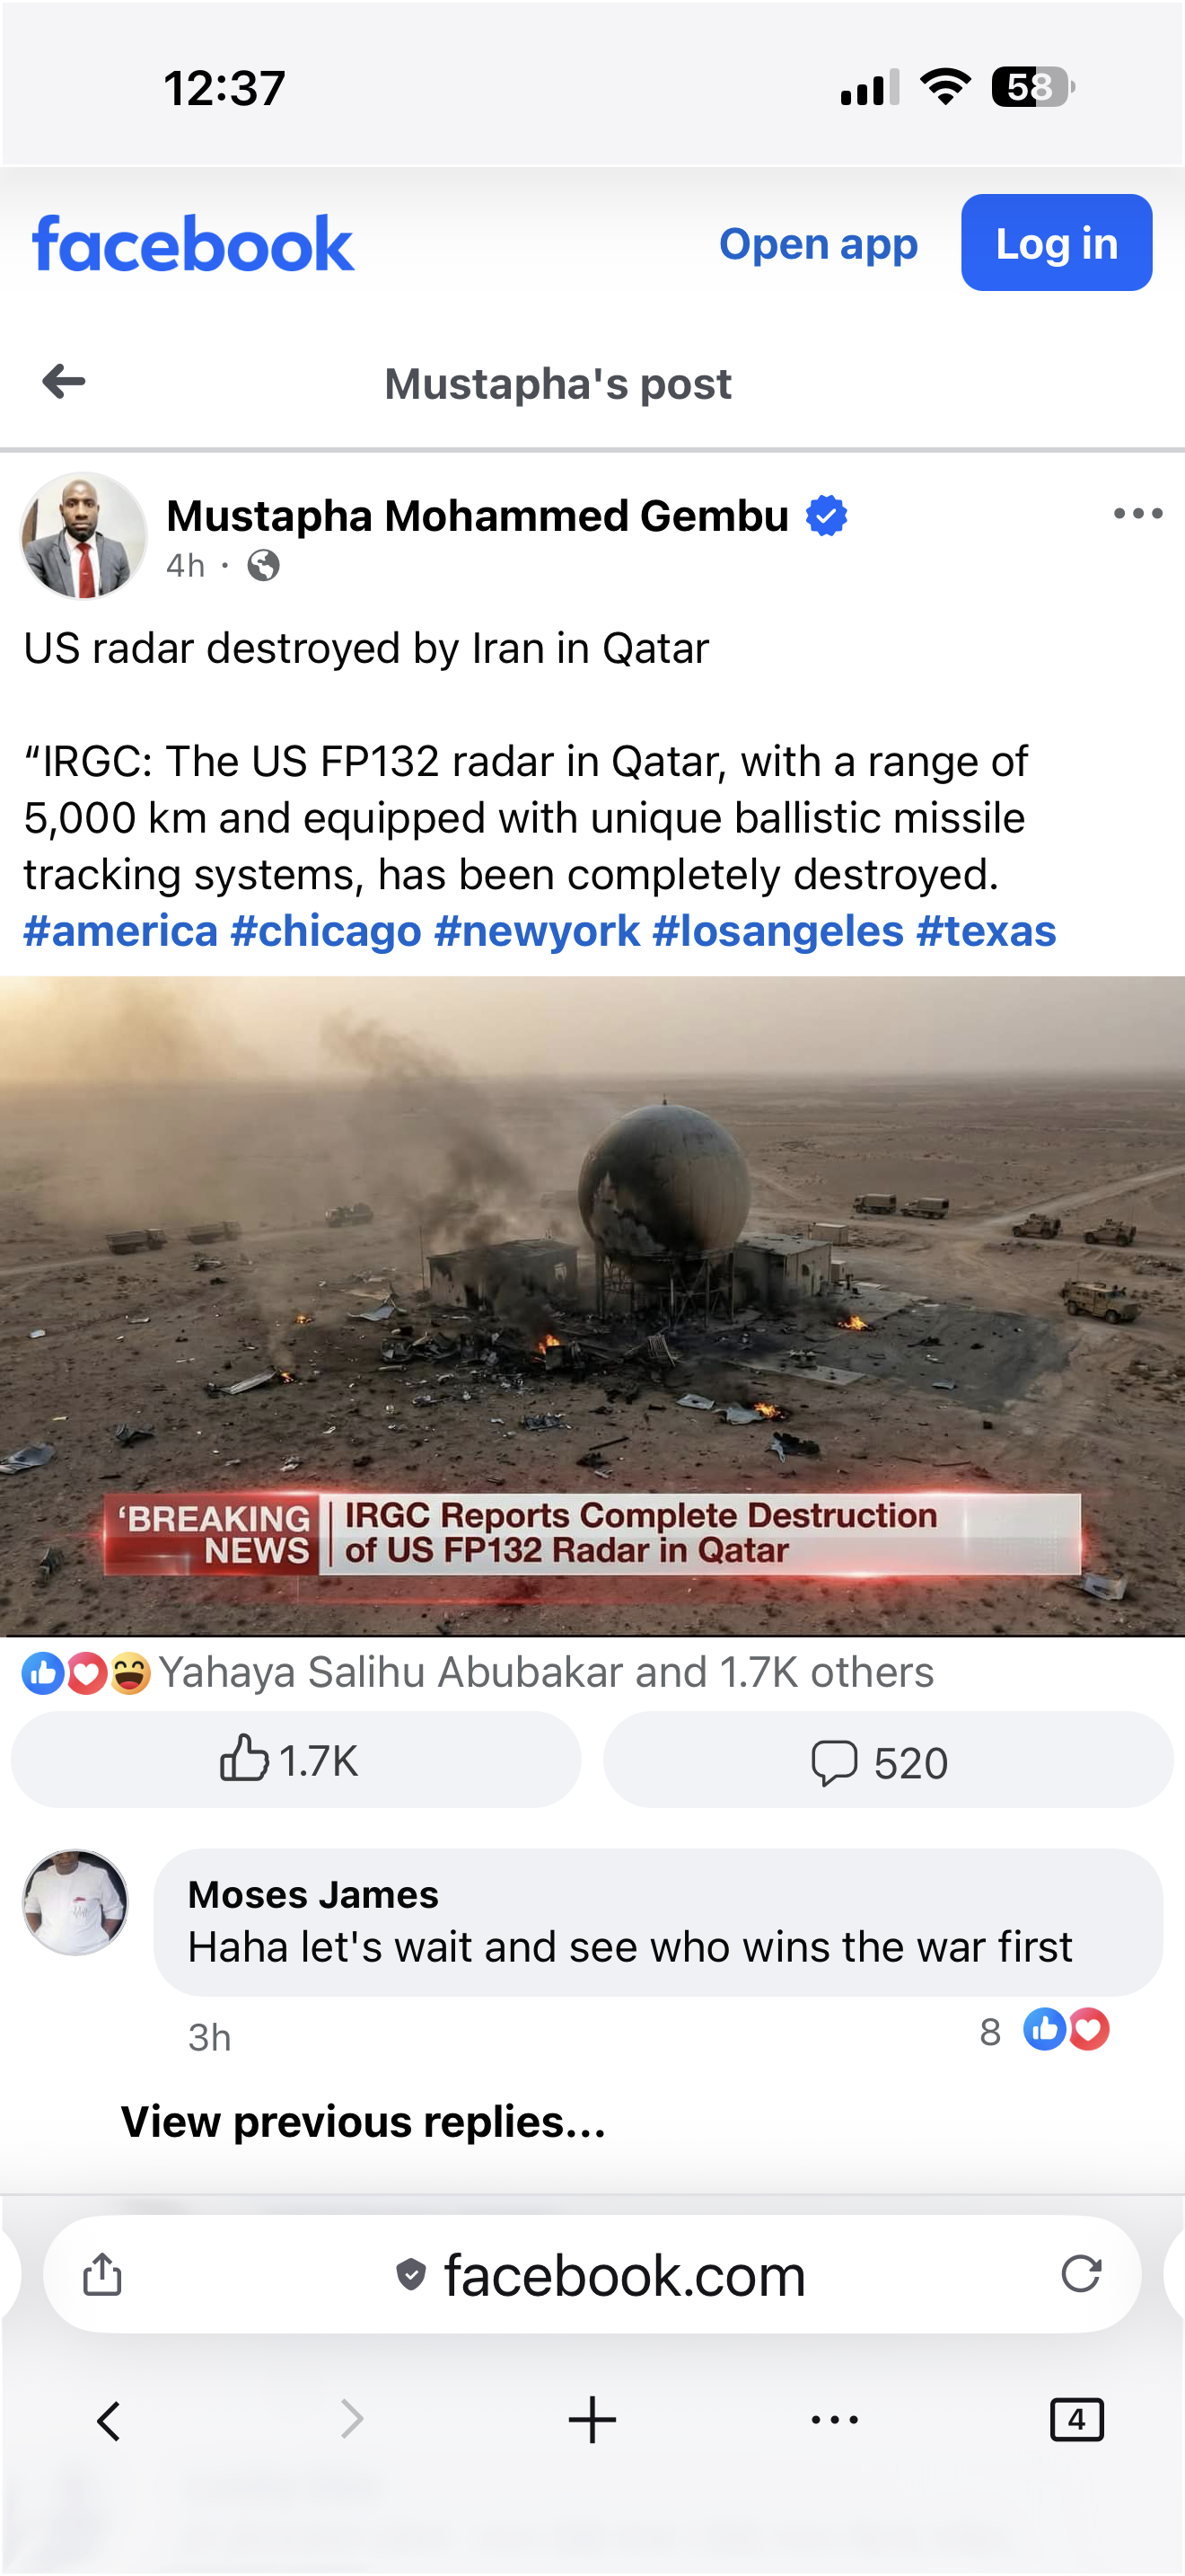This screenshot has height=2576, width=1185.
Task: View Mustapha Mohammed Gembu's profile picture
Action: coord(83,536)
